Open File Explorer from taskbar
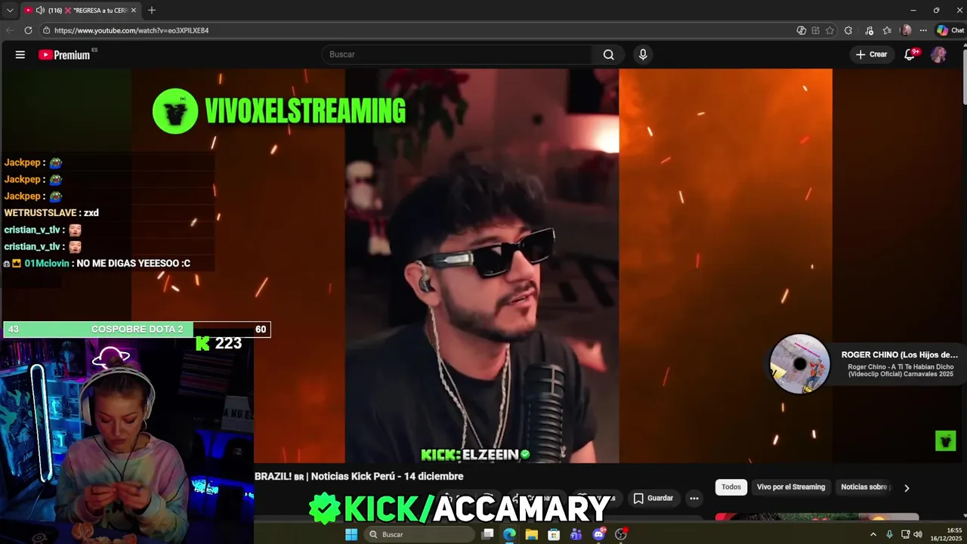 pos(532,534)
